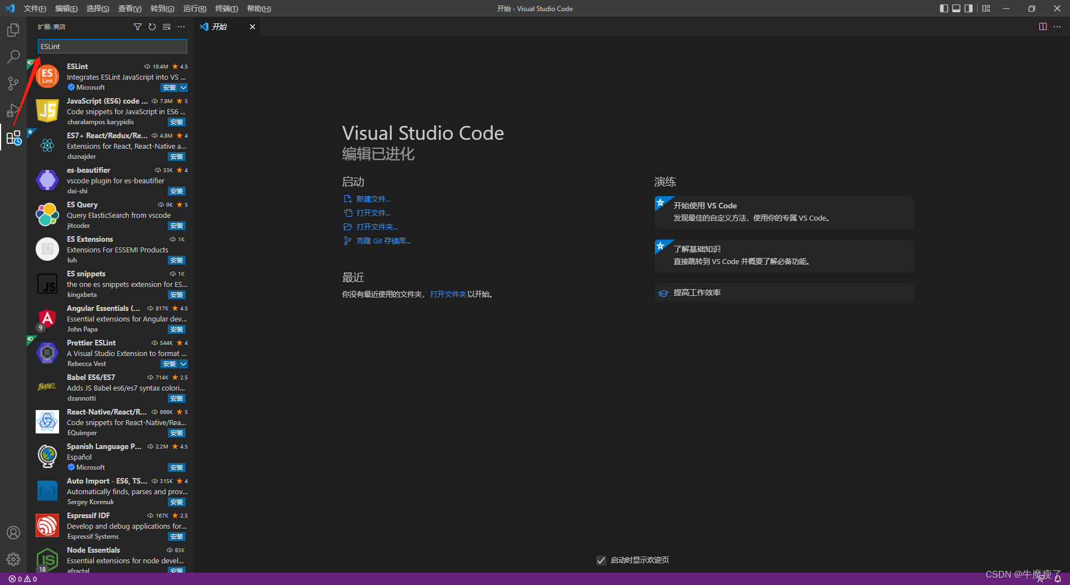Viewport: 1070px width, 585px height.
Task: Open the 帮助(H) menu
Action: tap(259, 8)
